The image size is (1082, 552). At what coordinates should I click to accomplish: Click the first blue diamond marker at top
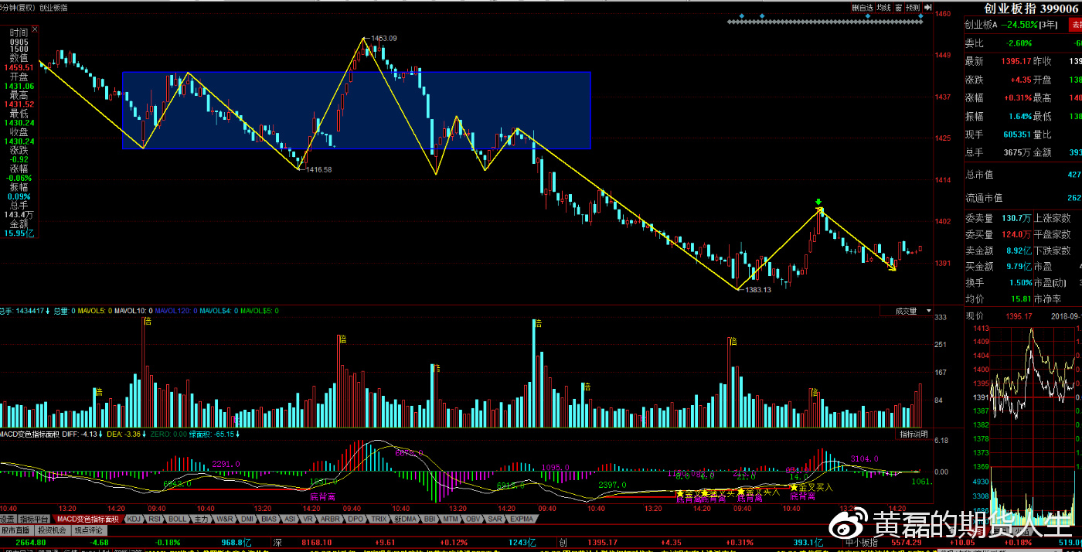tap(741, 15)
